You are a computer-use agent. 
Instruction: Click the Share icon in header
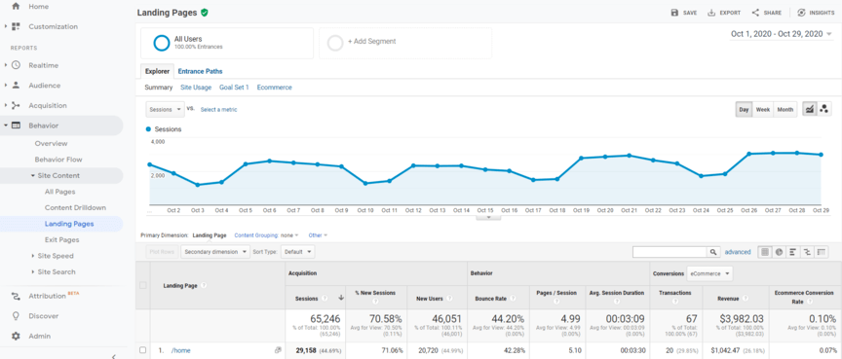755,13
